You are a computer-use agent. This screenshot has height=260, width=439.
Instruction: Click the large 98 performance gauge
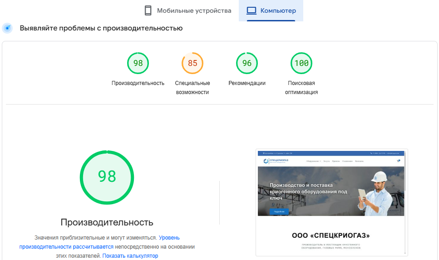click(107, 177)
